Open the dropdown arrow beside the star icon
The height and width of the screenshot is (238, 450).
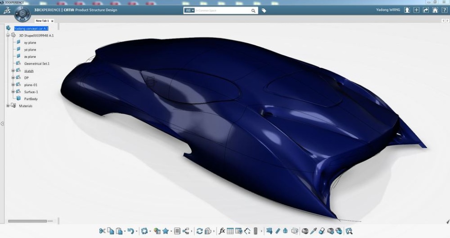172,231
